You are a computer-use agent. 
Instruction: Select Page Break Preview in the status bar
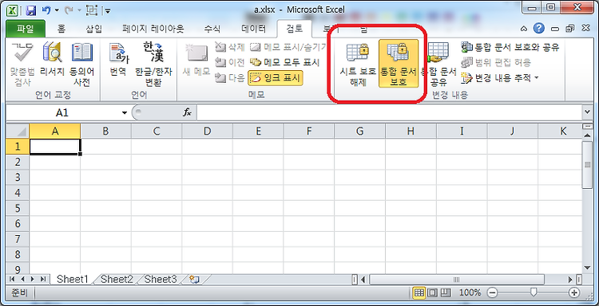[445, 292]
